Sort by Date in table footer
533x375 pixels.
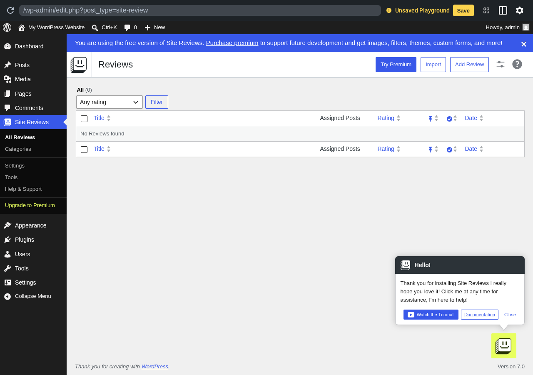474,149
